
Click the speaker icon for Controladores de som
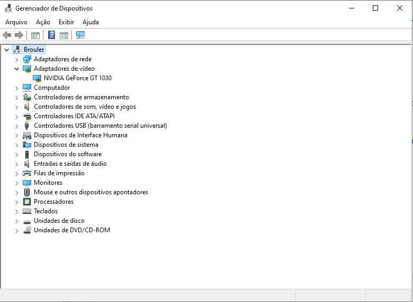(x=27, y=107)
